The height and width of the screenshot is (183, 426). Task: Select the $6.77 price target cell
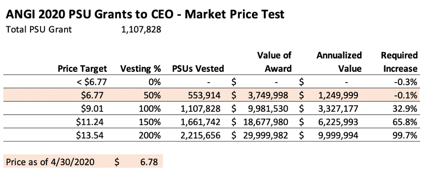[x=92, y=95]
